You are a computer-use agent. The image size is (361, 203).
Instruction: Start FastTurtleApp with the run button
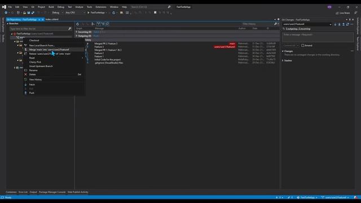pos(96,12)
